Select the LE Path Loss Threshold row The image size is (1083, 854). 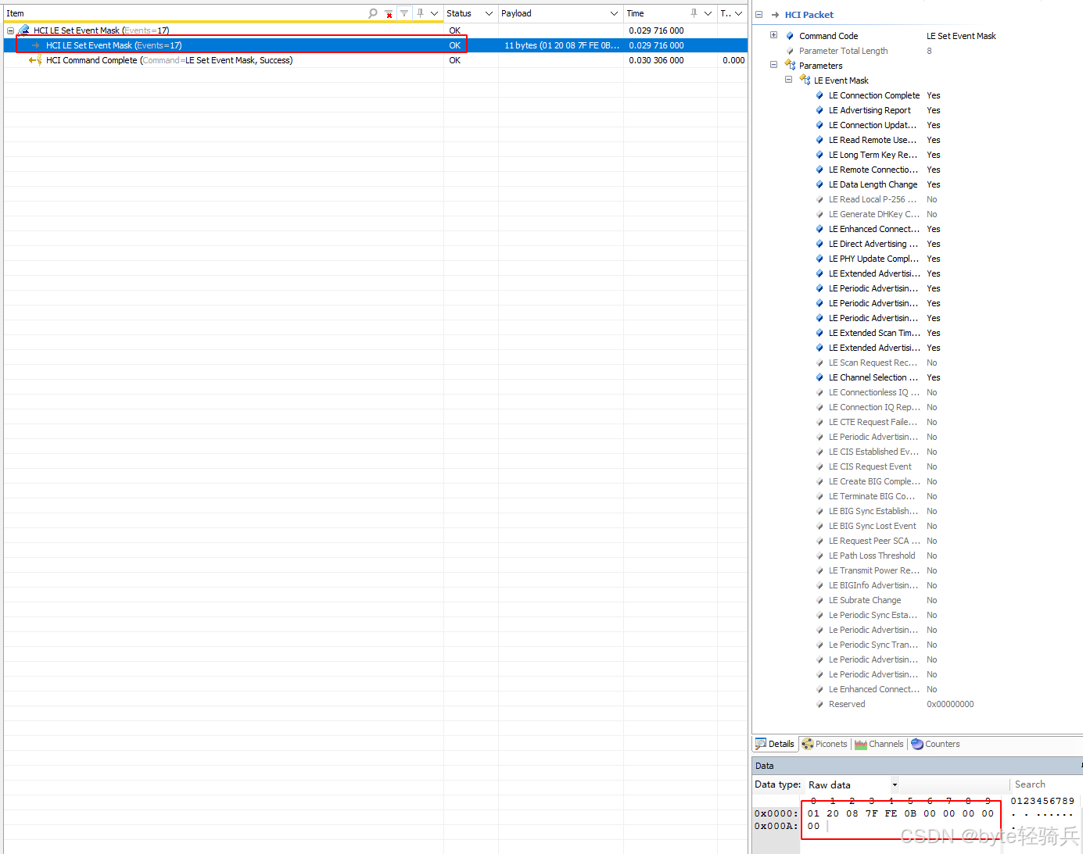[916, 556]
